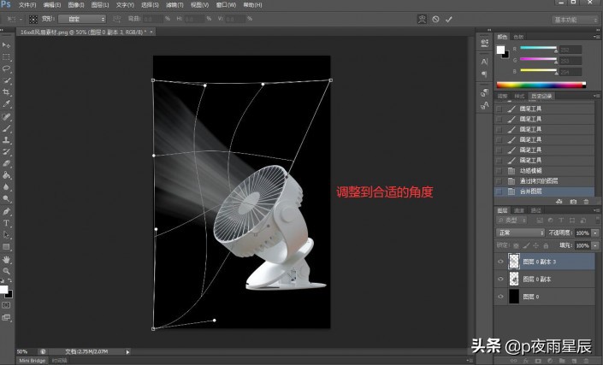This screenshot has height=365, width=603.
Task: Toggle lock transparent pixels
Action: [516, 245]
